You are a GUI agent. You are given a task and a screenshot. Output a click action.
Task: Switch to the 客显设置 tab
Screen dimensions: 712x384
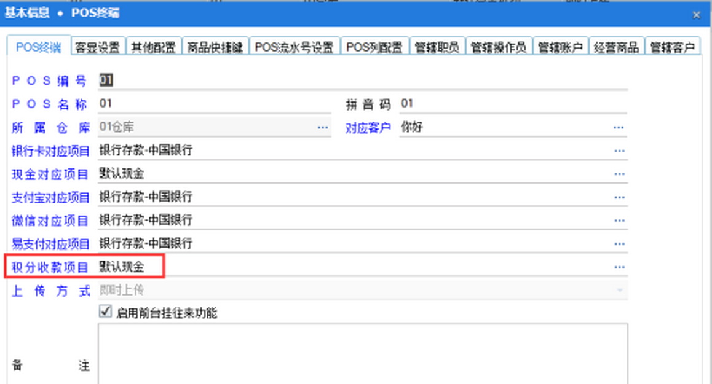pyautogui.click(x=98, y=47)
